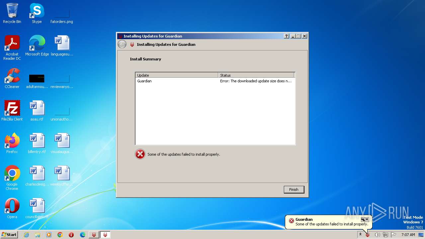Image resolution: width=425 pixels, height=239 pixels.
Task: Open Chrome from the taskbar
Action: pos(60,235)
